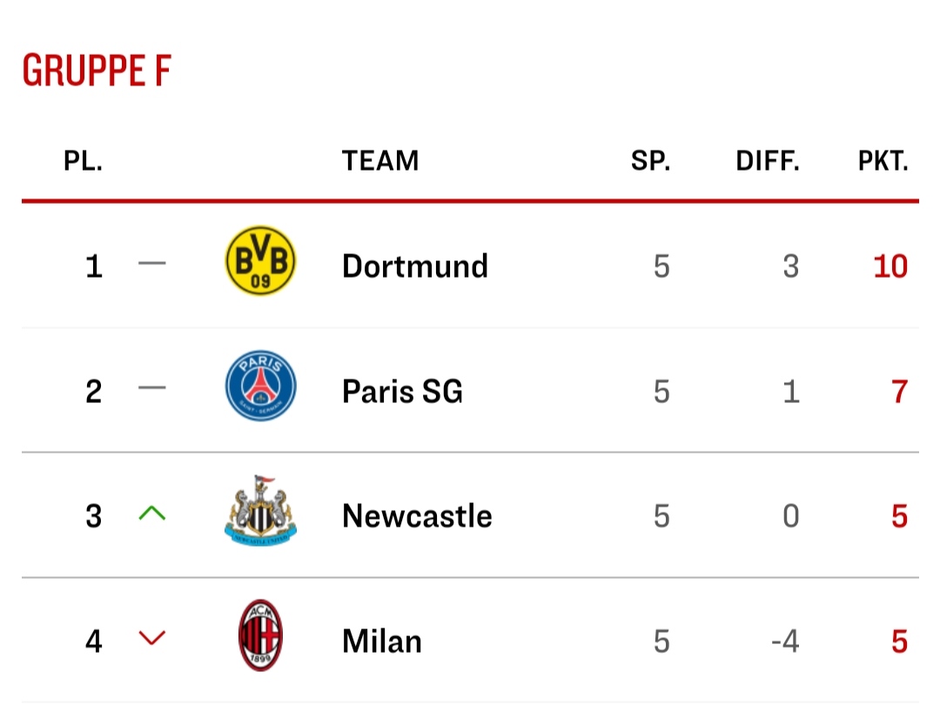The height and width of the screenshot is (725, 940).
Task: Click the Newcastle United club crest
Action: 260,512
